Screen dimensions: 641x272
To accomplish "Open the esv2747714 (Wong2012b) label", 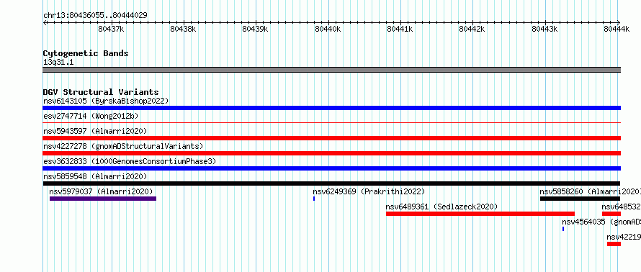I will (x=91, y=116).
